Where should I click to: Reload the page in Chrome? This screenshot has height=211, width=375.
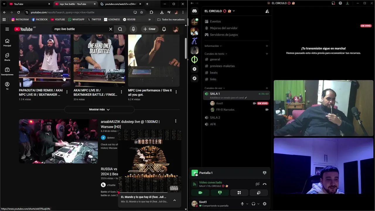(x=18, y=12)
